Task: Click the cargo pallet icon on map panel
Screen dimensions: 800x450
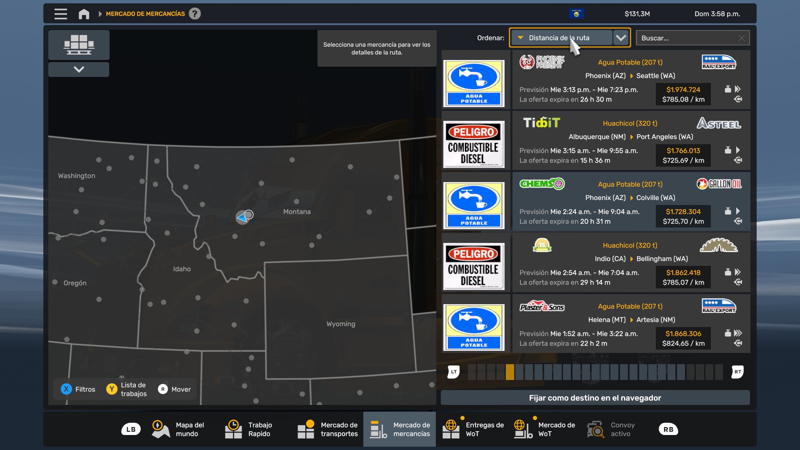Action: click(x=79, y=45)
